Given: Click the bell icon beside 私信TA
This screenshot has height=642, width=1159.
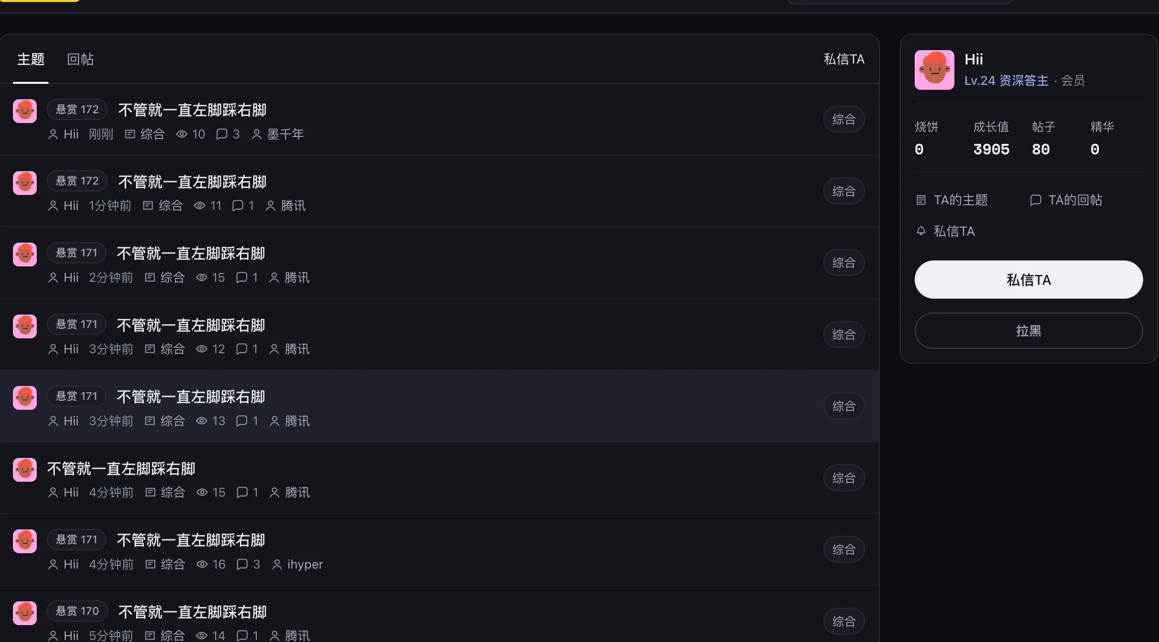Looking at the screenshot, I should coord(921,231).
